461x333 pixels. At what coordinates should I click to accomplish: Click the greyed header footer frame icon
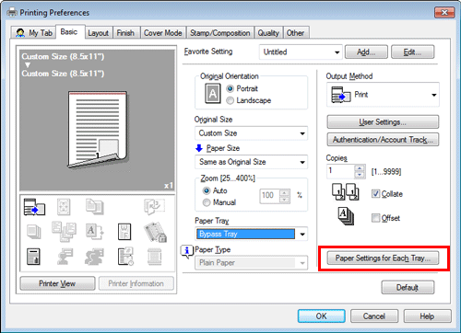154,257
